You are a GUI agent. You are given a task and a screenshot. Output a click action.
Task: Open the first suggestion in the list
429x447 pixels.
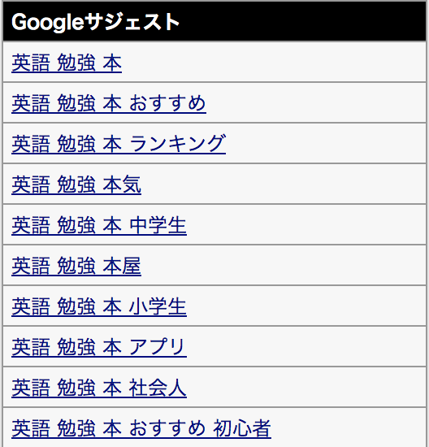67,63
